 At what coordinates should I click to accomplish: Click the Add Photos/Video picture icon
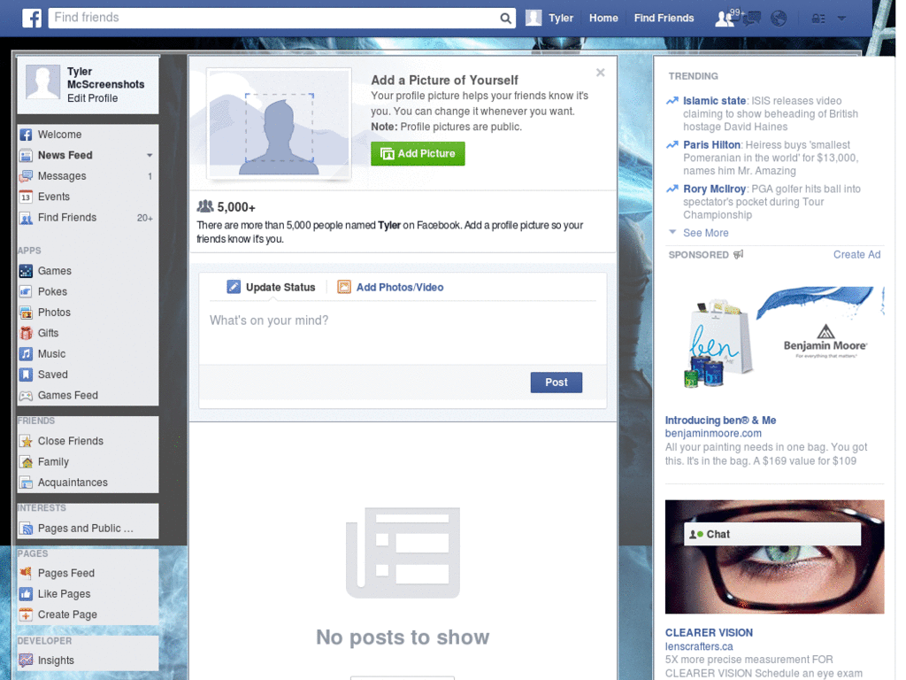[x=344, y=287]
